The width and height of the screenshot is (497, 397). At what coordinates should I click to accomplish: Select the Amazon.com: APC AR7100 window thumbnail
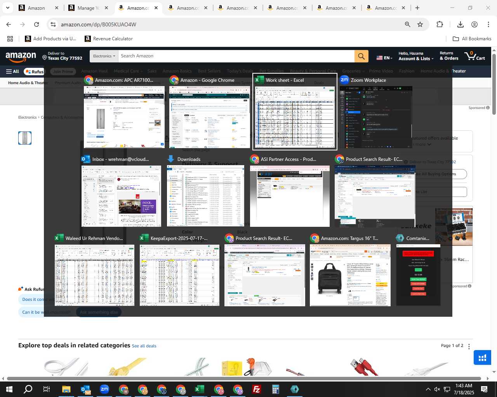(124, 112)
